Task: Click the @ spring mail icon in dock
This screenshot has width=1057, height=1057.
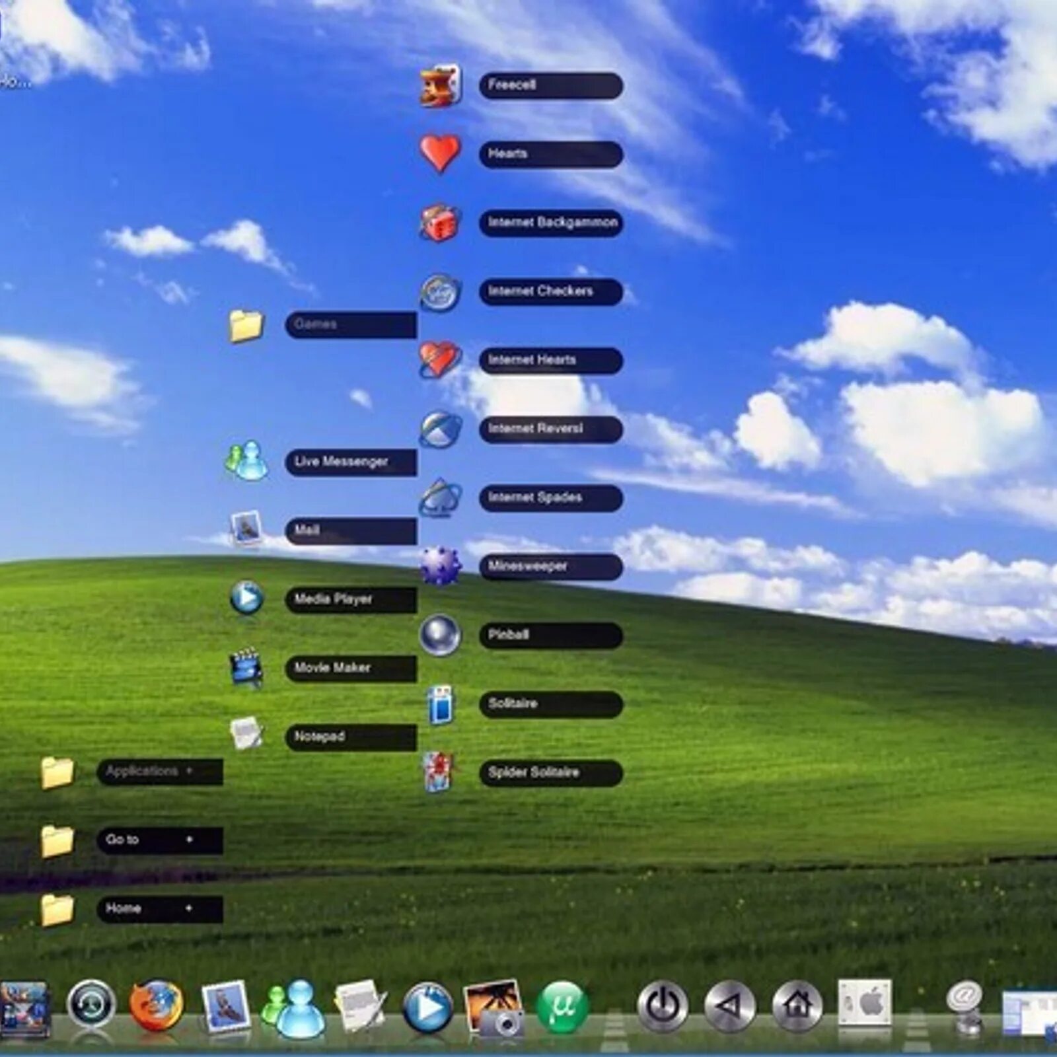Action: click(x=966, y=1008)
